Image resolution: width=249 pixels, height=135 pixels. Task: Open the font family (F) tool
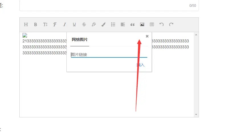coord(55,24)
